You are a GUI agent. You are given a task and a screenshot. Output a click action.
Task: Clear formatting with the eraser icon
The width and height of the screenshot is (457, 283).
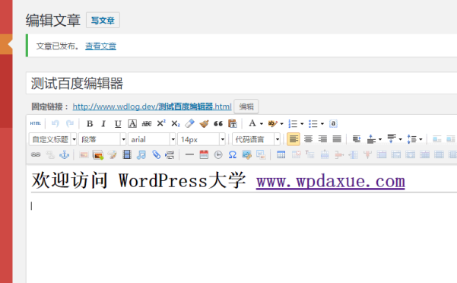click(190, 123)
